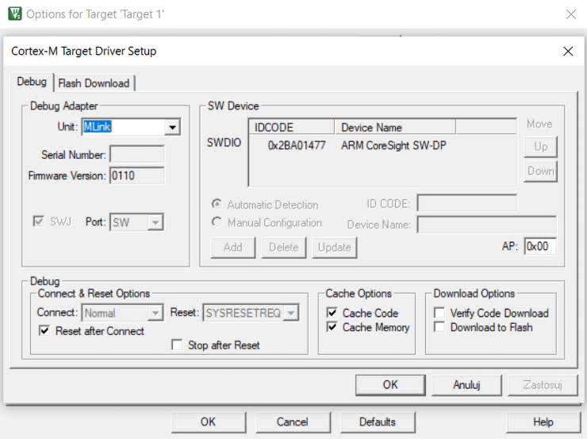Expand the Port selection dropdown
The width and height of the screenshot is (587, 439).
[155, 223]
